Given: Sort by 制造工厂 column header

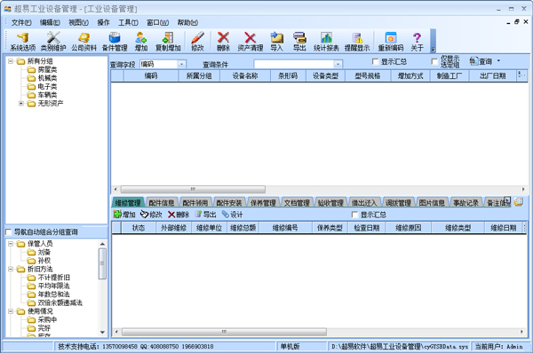Looking at the screenshot, I should [x=449, y=76].
